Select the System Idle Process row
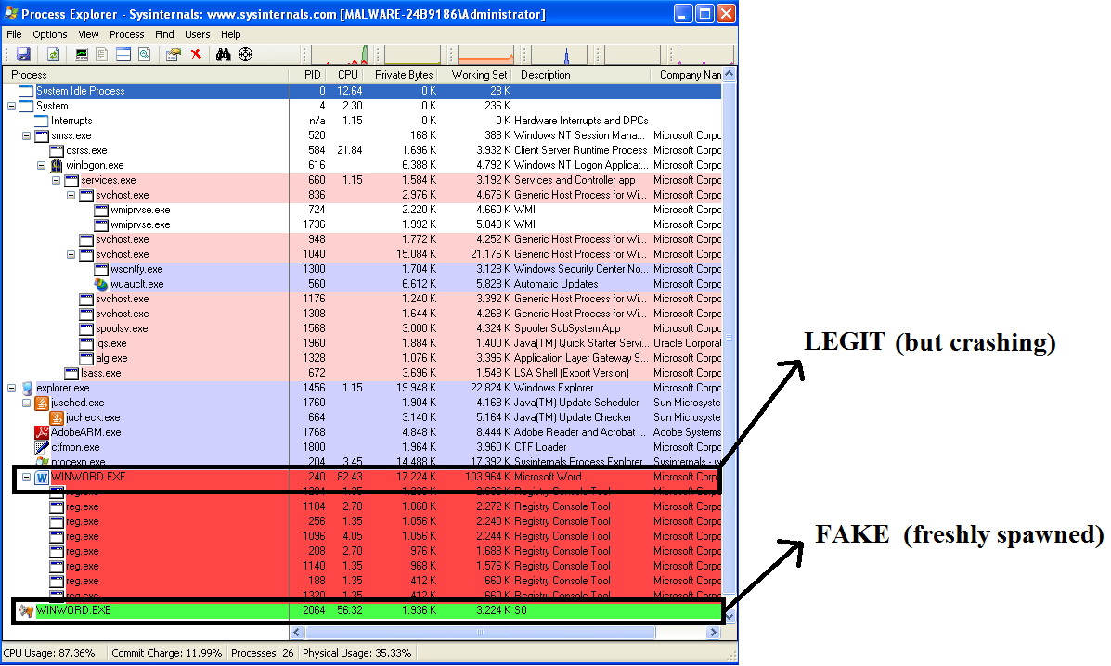 (363, 91)
